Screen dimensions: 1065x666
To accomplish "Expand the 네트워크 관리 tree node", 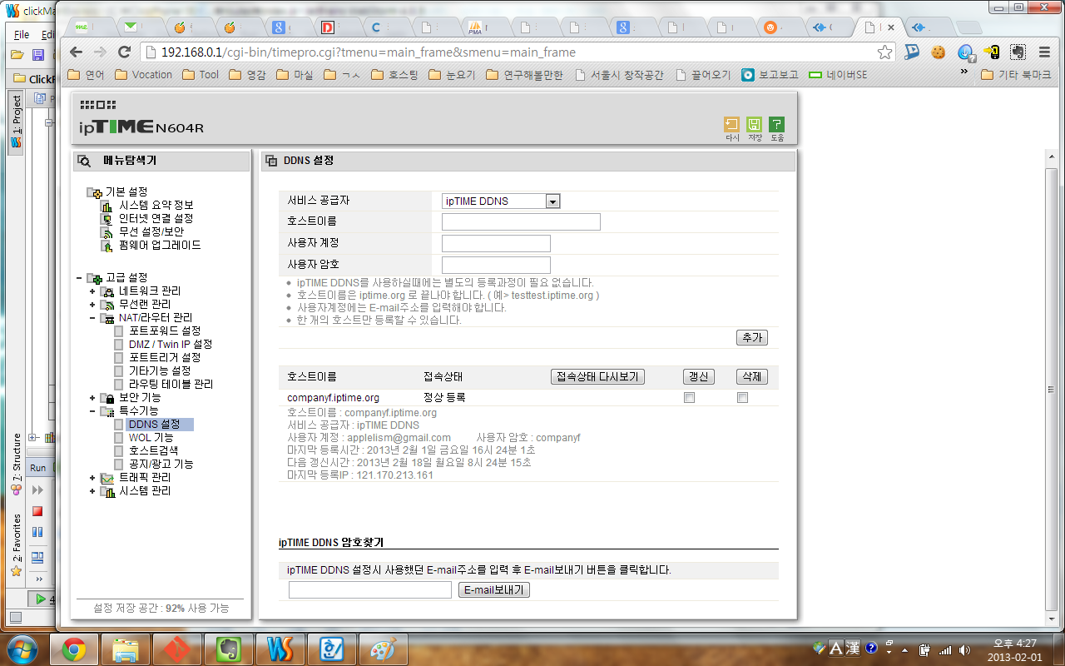I will (x=92, y=291).
